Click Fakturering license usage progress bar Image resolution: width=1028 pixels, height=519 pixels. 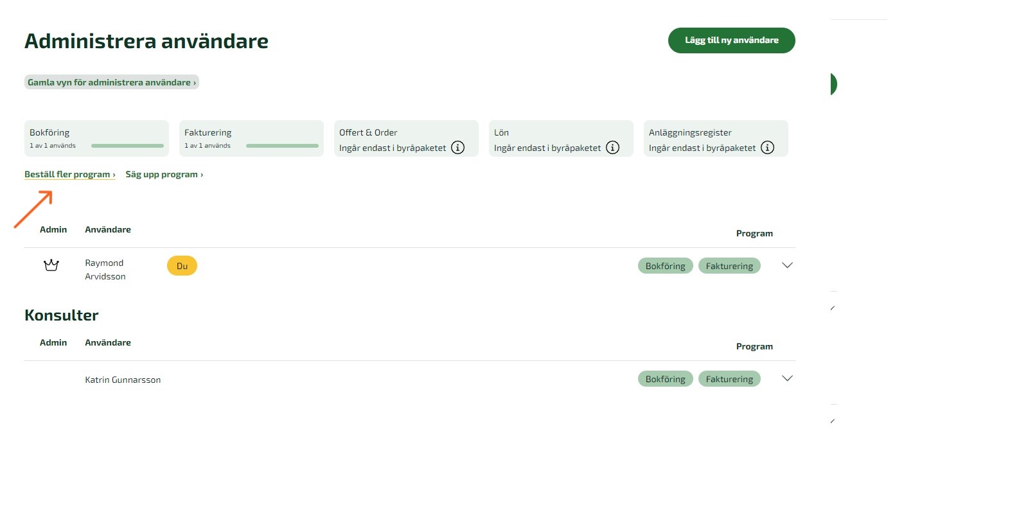pyautogui.click(x=282, y=146)
